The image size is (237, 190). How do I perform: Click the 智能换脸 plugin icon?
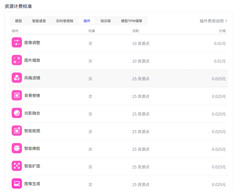coord(17,148)
